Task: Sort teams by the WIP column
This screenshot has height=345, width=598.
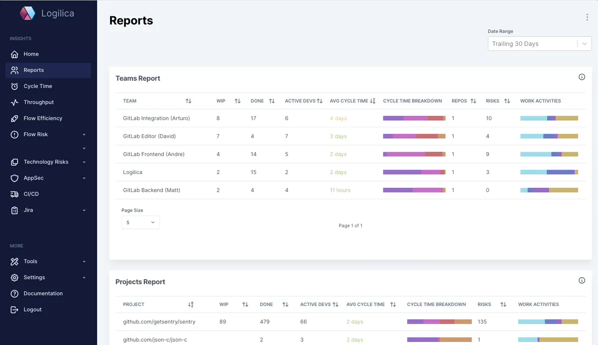Action: 238,101
